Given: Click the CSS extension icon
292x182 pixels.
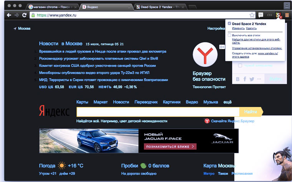Looking at the screenshot, I should click(269, 15).
